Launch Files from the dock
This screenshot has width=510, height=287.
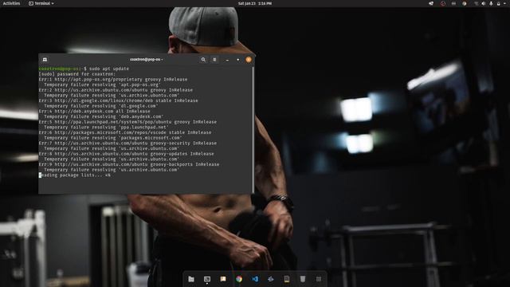(191, 279)
